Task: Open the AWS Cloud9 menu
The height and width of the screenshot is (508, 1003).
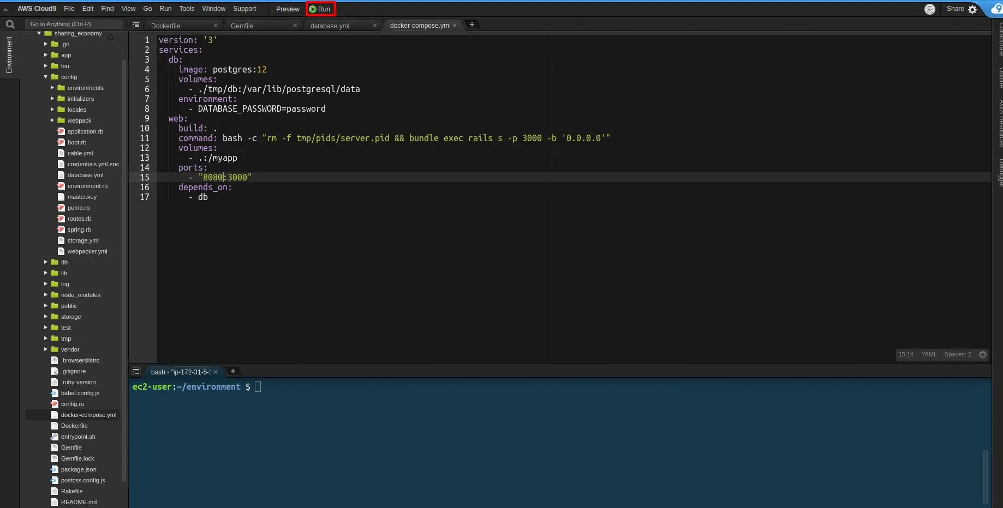Action: point(37,9)
